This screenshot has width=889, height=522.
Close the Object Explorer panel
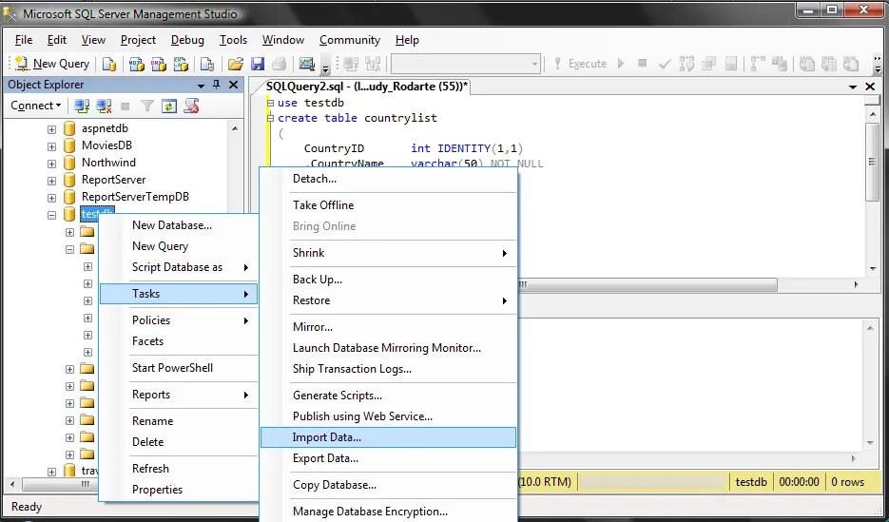(233, 85)
